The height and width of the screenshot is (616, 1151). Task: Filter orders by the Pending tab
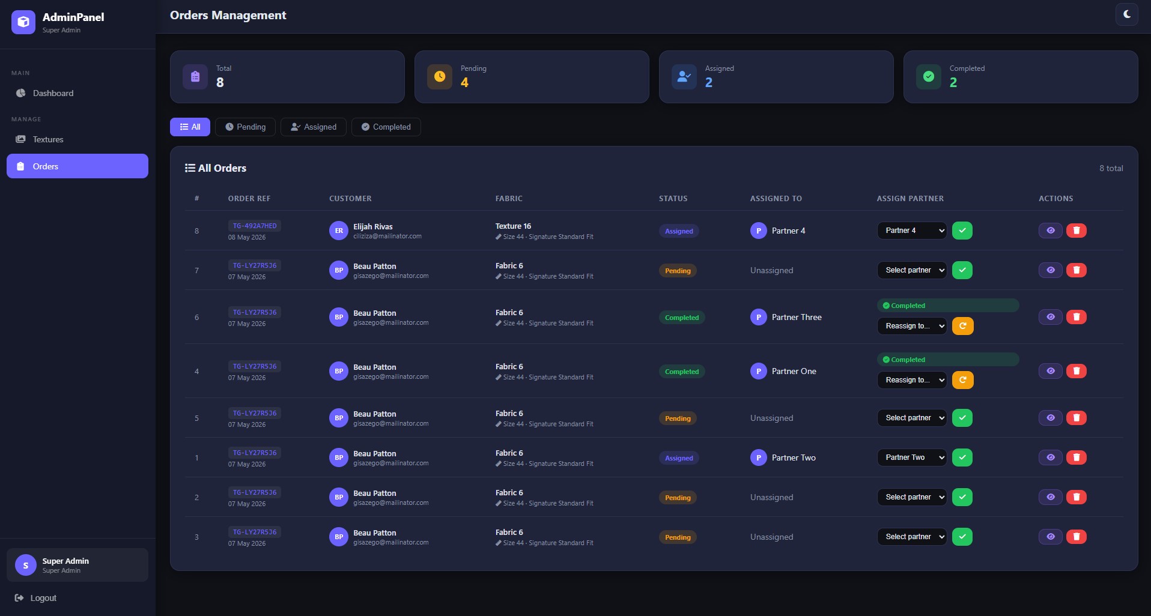pyautogui.click(x=245, y=127)
